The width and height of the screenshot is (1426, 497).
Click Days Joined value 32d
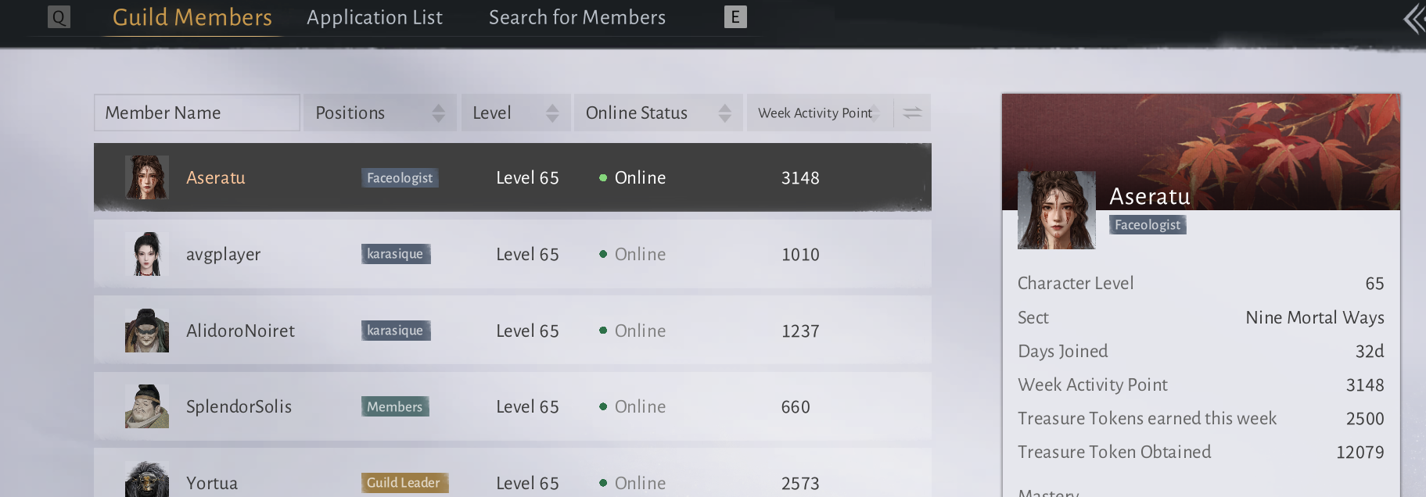click(x=1370, y=351)
